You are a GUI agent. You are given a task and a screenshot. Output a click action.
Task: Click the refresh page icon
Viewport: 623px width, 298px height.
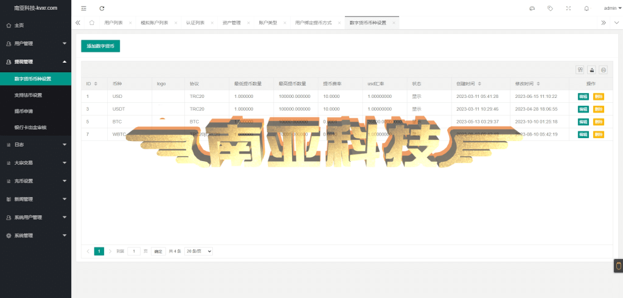(102, 9)
